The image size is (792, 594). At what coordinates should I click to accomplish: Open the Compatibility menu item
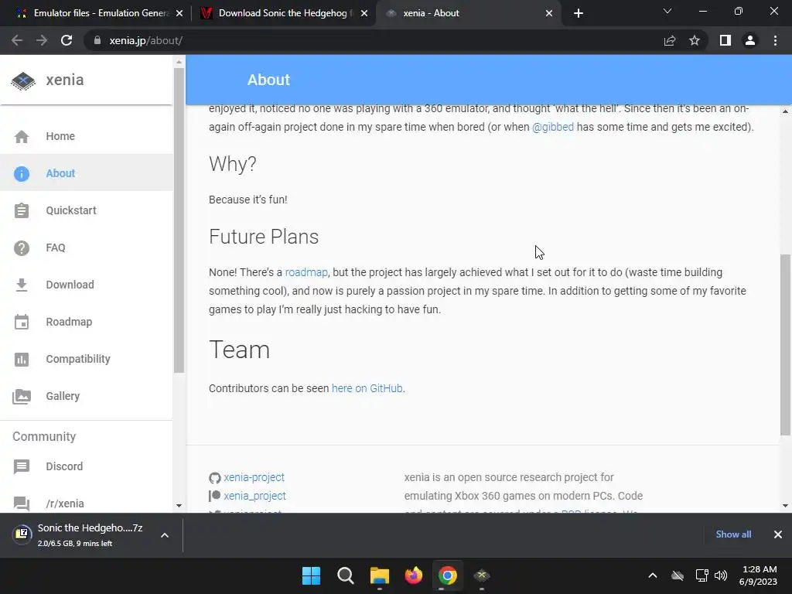pyautogui.click(x=87, y=359)
